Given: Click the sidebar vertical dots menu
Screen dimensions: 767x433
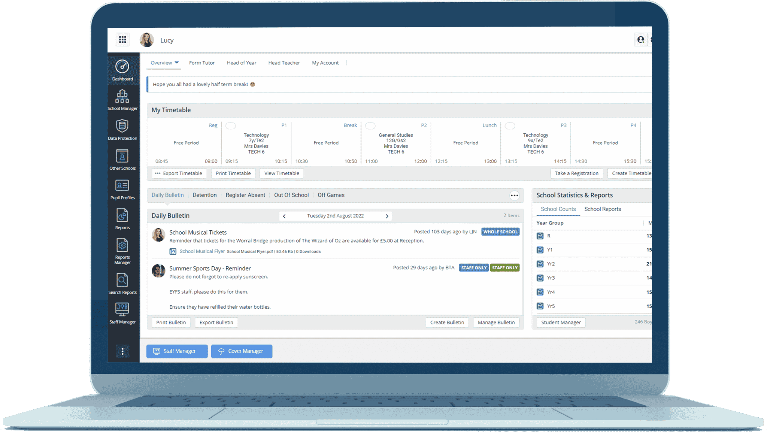Looking at the screenshot, I should [122, 351].
